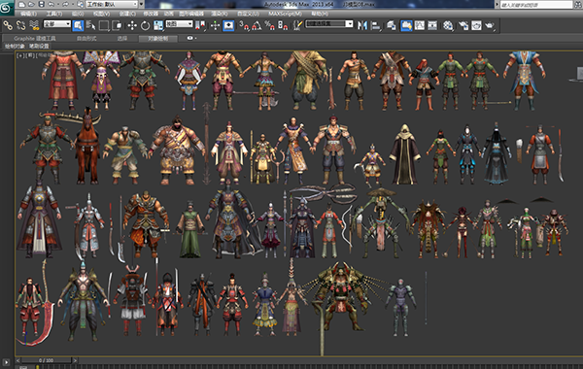The image size is (583, 369).
Task: Click the Bind to Space Warp icon
Action: (x=35, y=25)
